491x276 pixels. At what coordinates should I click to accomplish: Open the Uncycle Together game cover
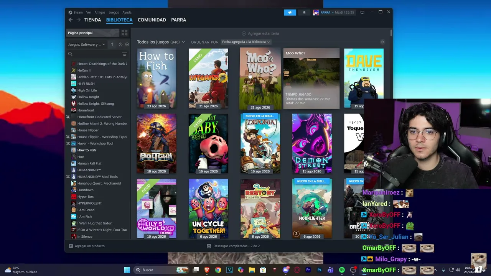(208, 209)
